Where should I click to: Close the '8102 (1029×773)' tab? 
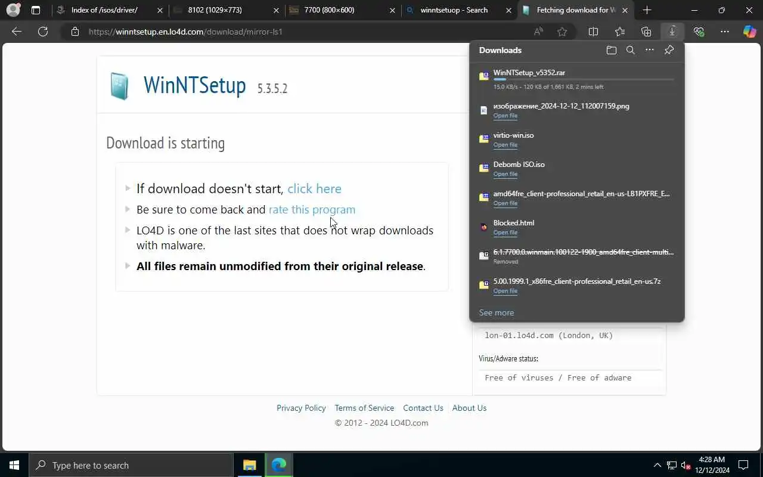point(276,10)
